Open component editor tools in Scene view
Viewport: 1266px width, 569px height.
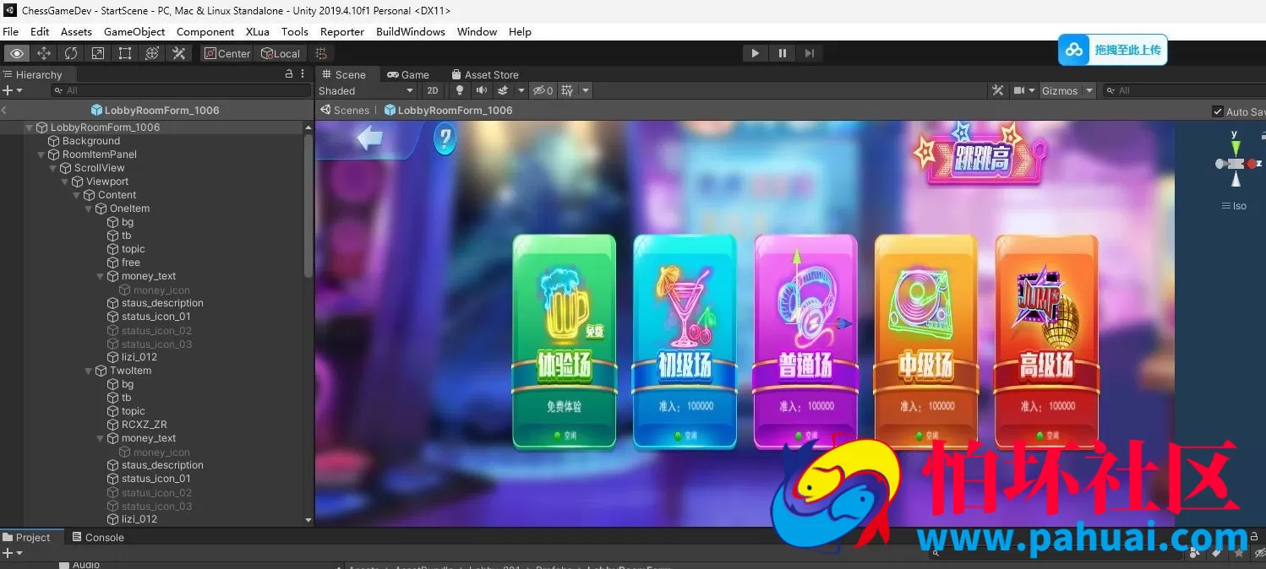point(997,90)
